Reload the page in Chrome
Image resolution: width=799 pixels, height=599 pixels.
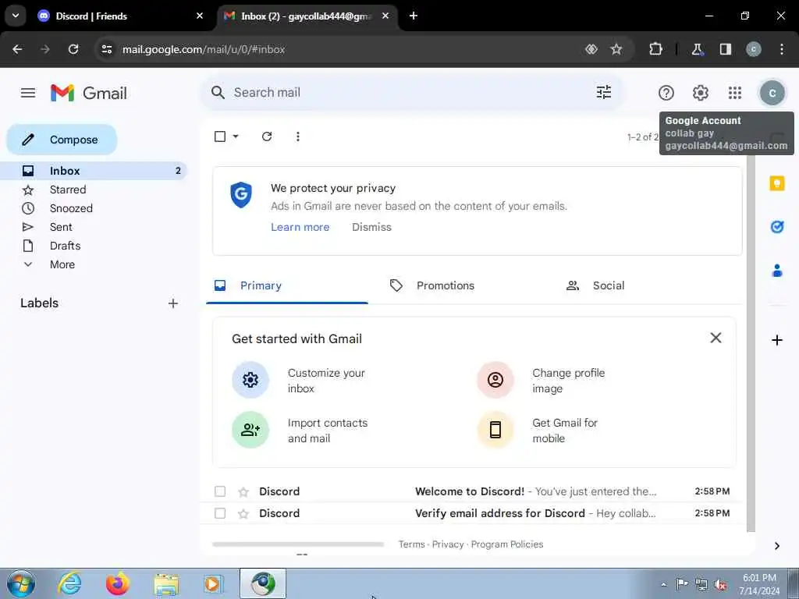point(73,49)
